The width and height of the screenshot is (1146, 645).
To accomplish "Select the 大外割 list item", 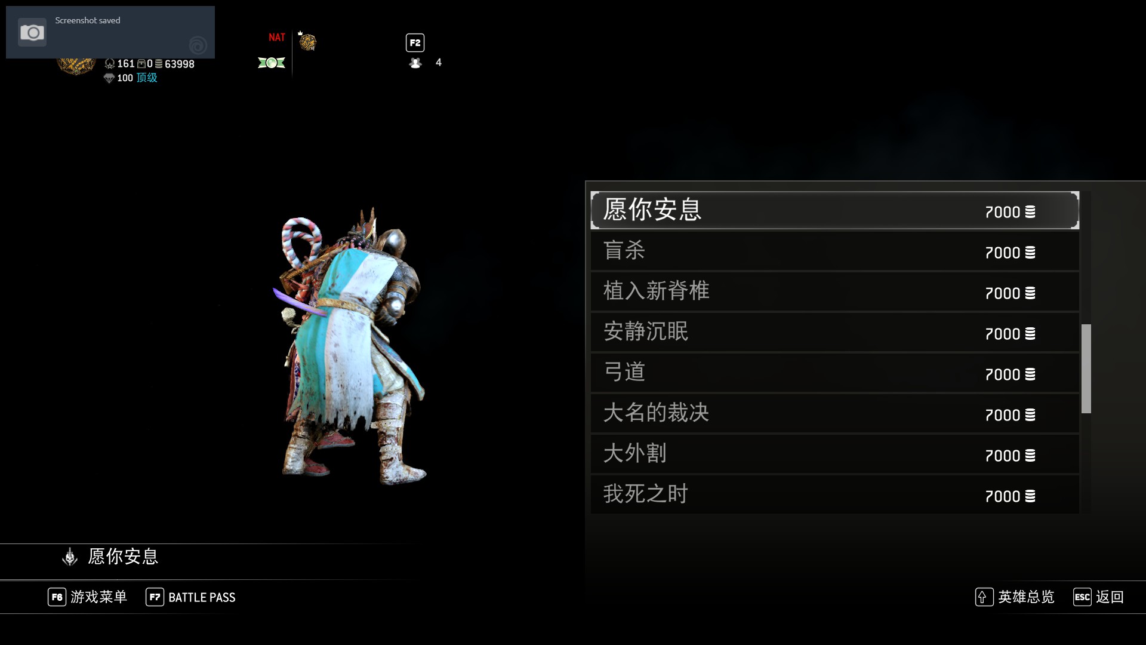I will click(834, 454).
